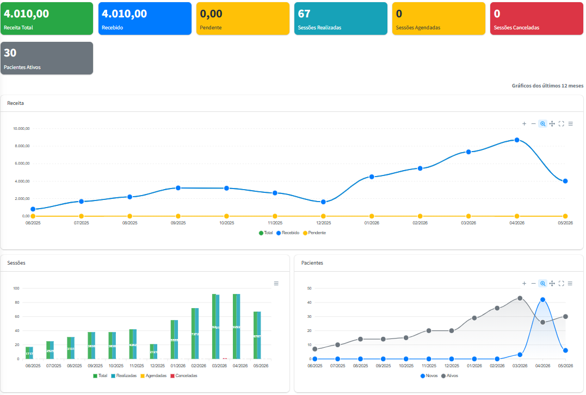Hide the Canceladas series in Sessões legend
Viewport: 586px width, 395px height.
coord(184,376)
